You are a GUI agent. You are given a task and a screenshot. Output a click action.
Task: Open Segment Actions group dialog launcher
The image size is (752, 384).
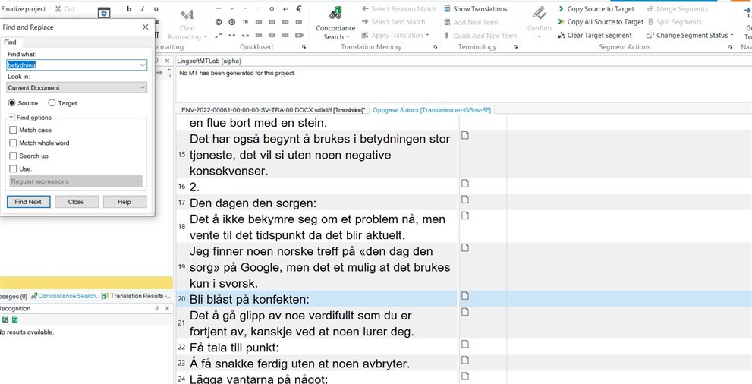731,47
